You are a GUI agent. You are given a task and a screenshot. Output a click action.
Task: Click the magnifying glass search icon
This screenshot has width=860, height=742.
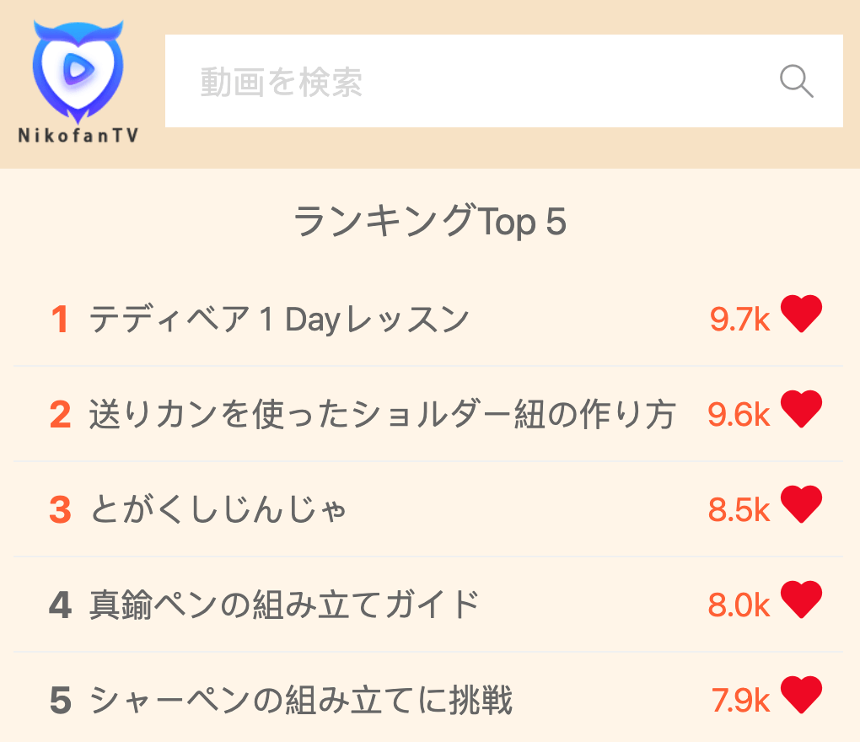pos(797,81)
